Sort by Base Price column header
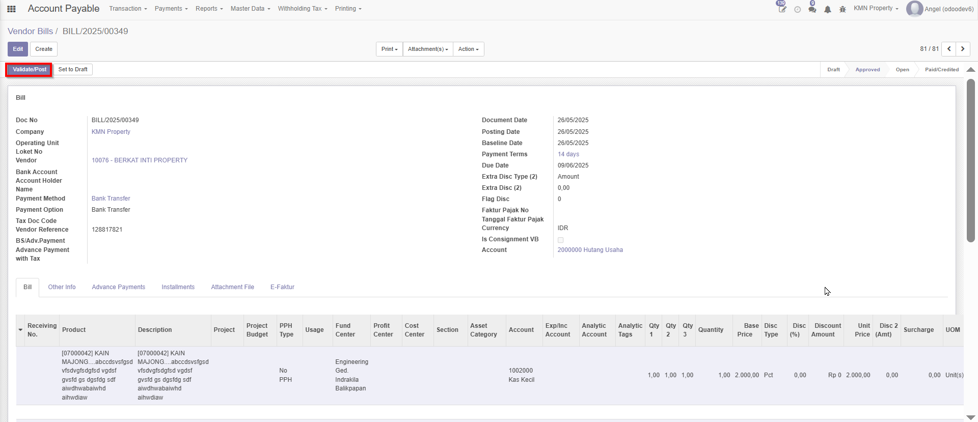The width and height of the screenshot is (978, 422). pyautogui.click(x=747, y=330)
